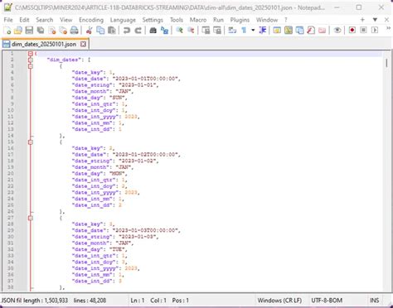Collapse the fold marker on line 15
Image resolution: width=393 pixels, height=308 pixels.
point(31,142)
